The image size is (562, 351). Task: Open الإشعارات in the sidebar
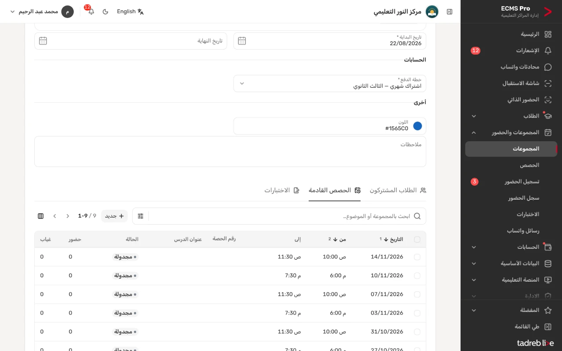tap(512, 50)
